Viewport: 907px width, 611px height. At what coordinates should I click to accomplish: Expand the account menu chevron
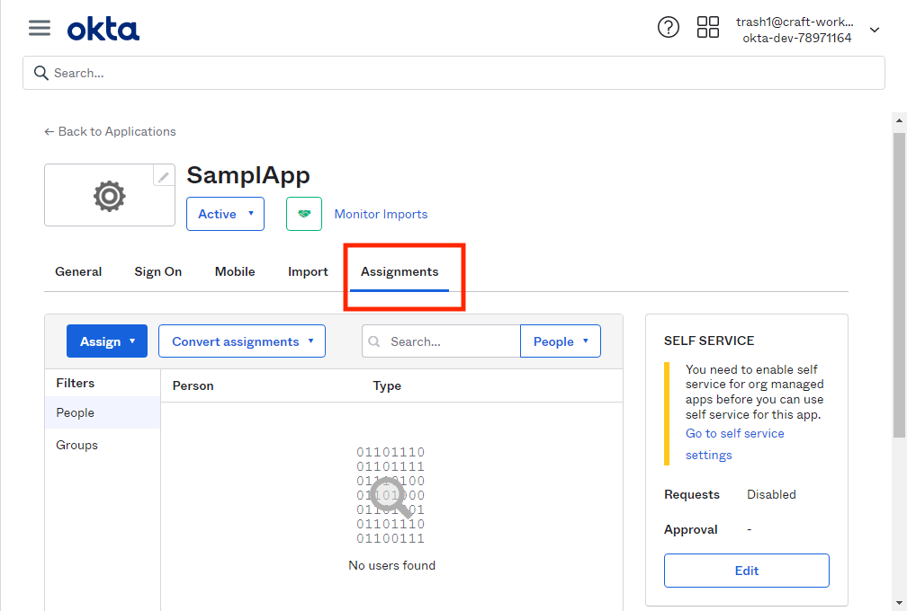pos(875,30)
